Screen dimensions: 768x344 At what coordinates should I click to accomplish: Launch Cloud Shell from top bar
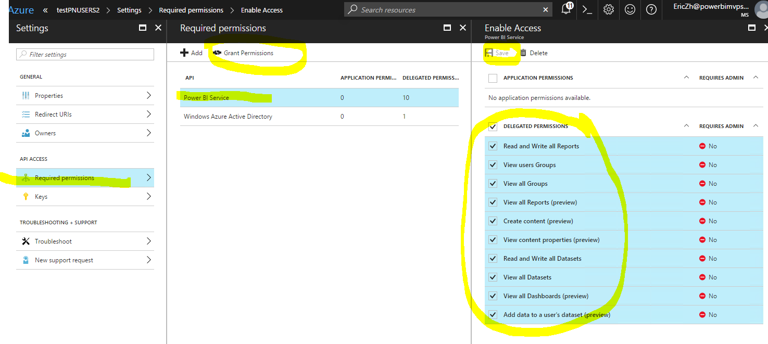coord(587,9)
